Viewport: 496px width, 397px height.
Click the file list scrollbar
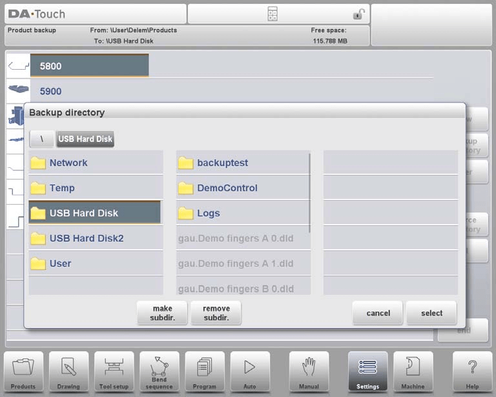point(310,194)
